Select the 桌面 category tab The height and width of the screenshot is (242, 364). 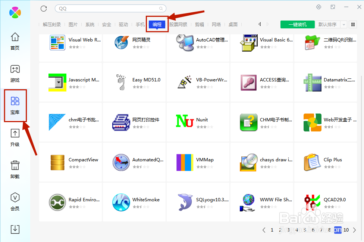[233, 24]
